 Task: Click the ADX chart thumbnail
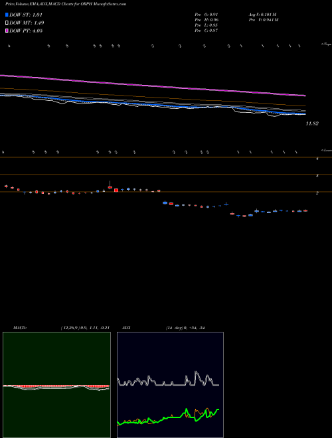[x=170, y=385]
